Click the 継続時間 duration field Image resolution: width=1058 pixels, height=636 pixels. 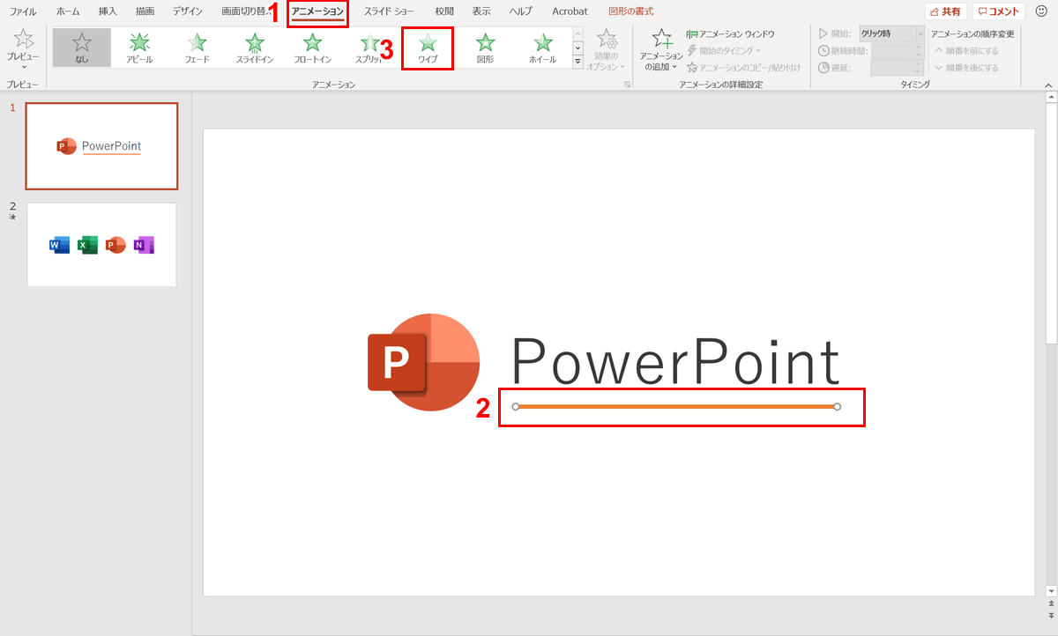click(898, 50)
